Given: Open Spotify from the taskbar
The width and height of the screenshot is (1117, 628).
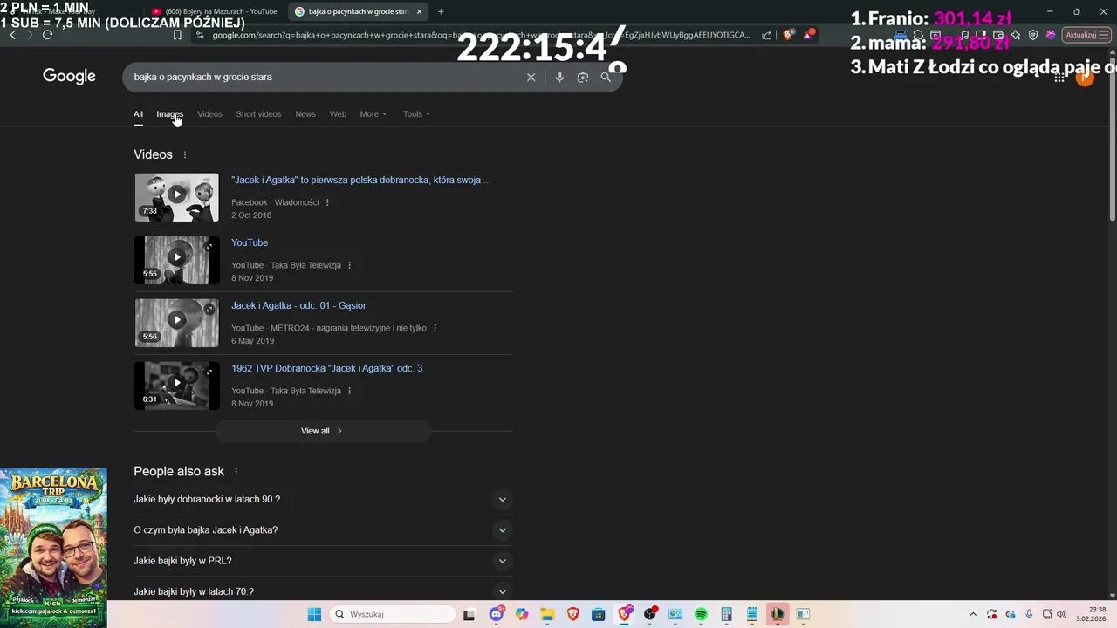Looking at the screenshot, I should (x=701, y=614).
